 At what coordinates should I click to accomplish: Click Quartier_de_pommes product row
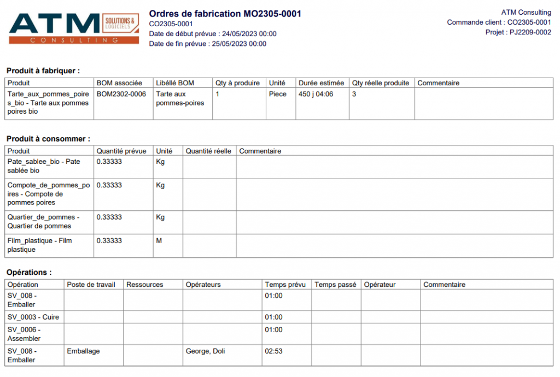[279, 222]
